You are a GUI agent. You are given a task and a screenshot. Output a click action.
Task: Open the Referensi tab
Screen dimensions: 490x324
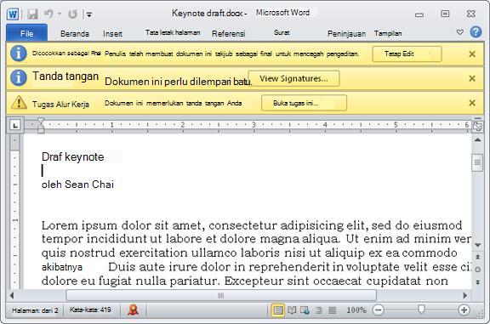pos(229,33)
